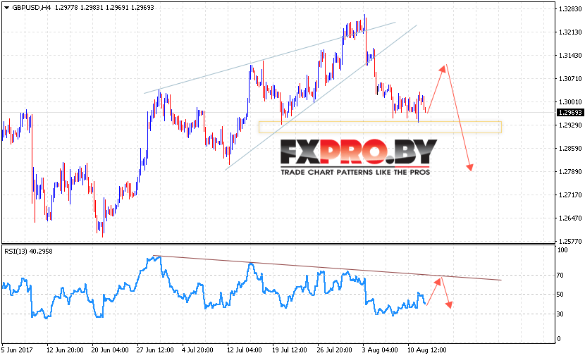The width and height of the screenshot is (585, 358).
Task: Click the current price label 1.29693
Action: coord(570,112)
